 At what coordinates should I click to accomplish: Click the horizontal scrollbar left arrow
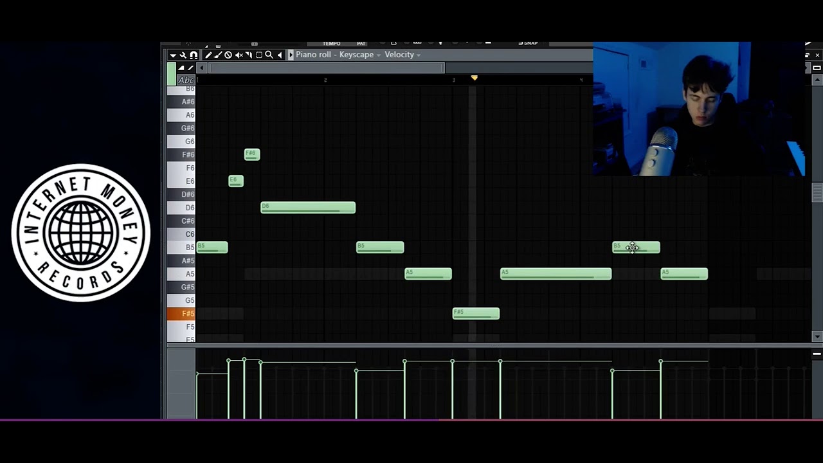(202, 68)
